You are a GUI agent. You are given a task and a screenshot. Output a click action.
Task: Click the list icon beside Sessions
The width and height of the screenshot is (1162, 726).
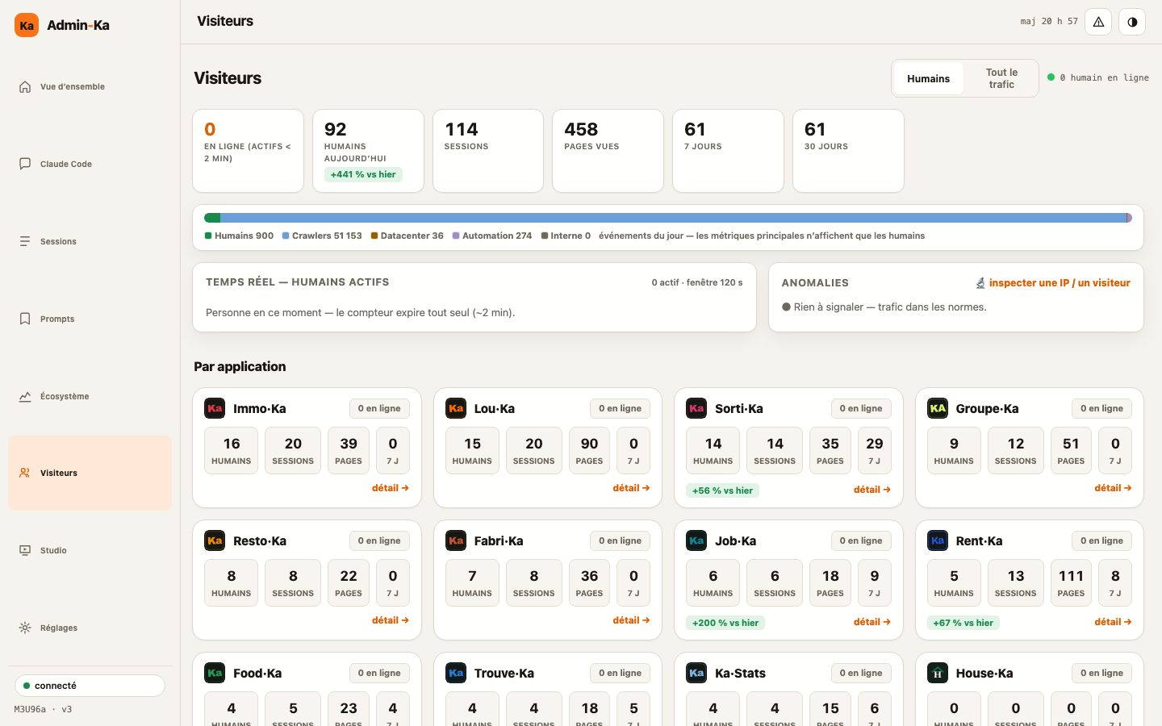tap(25, 241)
